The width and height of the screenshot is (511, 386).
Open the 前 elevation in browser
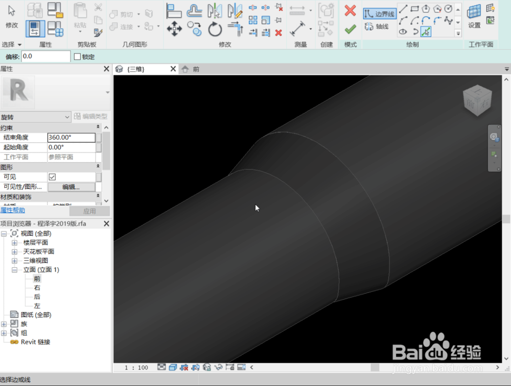(37, 279)
